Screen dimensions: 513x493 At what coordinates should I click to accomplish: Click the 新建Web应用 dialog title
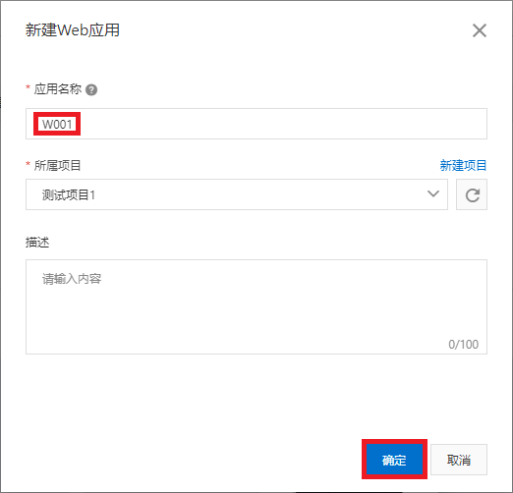pos(73,30)
